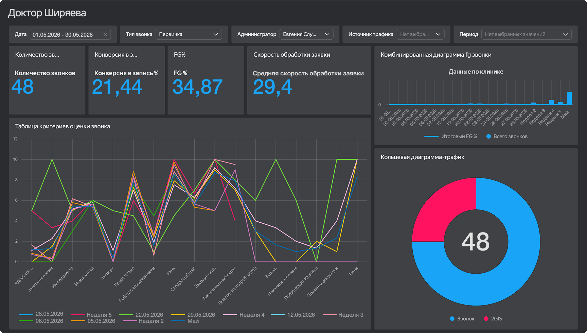The image size is (587, 333).
Task: Click the date range input field
Action: pos(70,34)
